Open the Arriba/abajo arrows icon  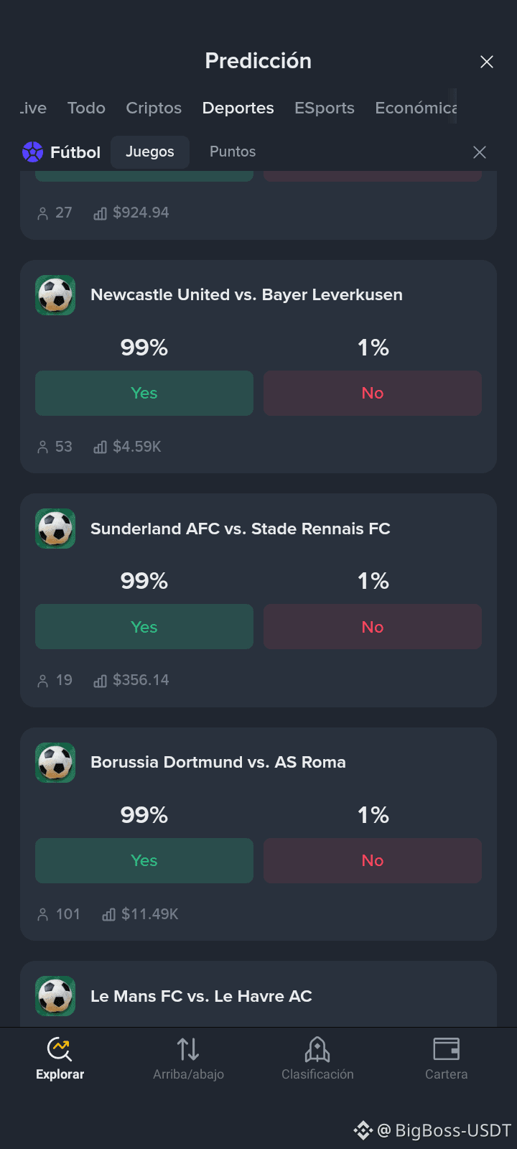(x=188, y=1049)
